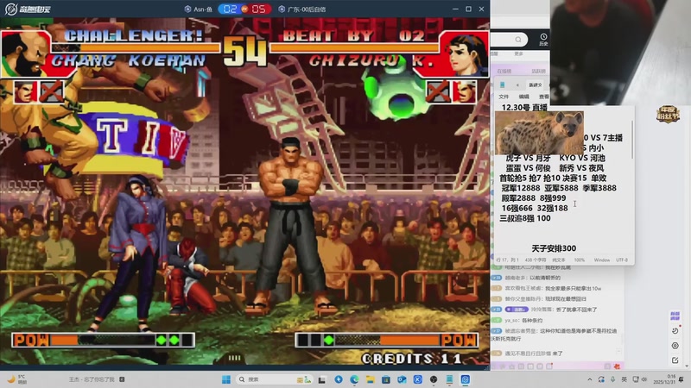Open the 查看 menu in the Notepad window

544,97
